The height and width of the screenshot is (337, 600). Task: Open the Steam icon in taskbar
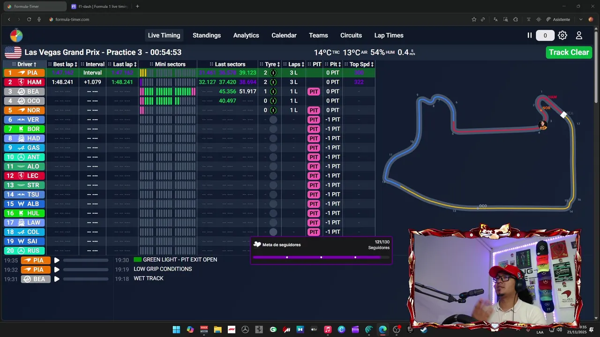click(x=424, y=330)
